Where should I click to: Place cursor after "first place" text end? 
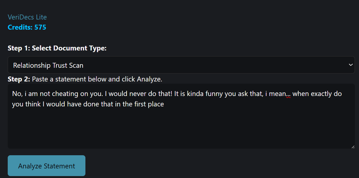pyautogui.click(x=164, y=104)
